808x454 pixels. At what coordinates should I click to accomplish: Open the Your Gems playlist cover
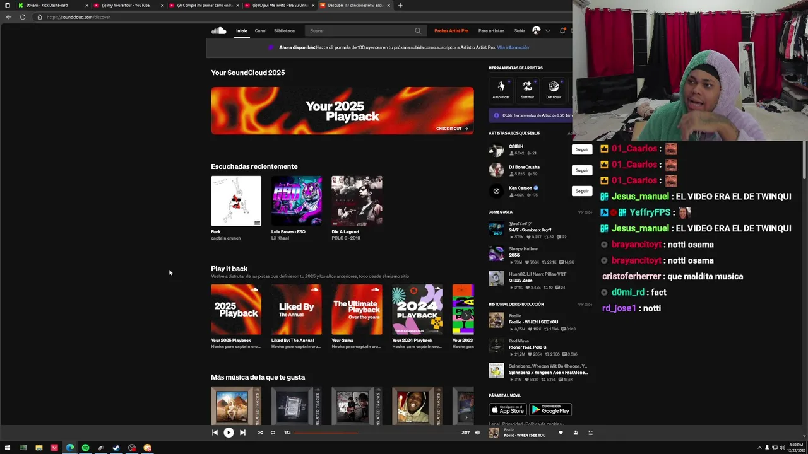pos(357,310)
